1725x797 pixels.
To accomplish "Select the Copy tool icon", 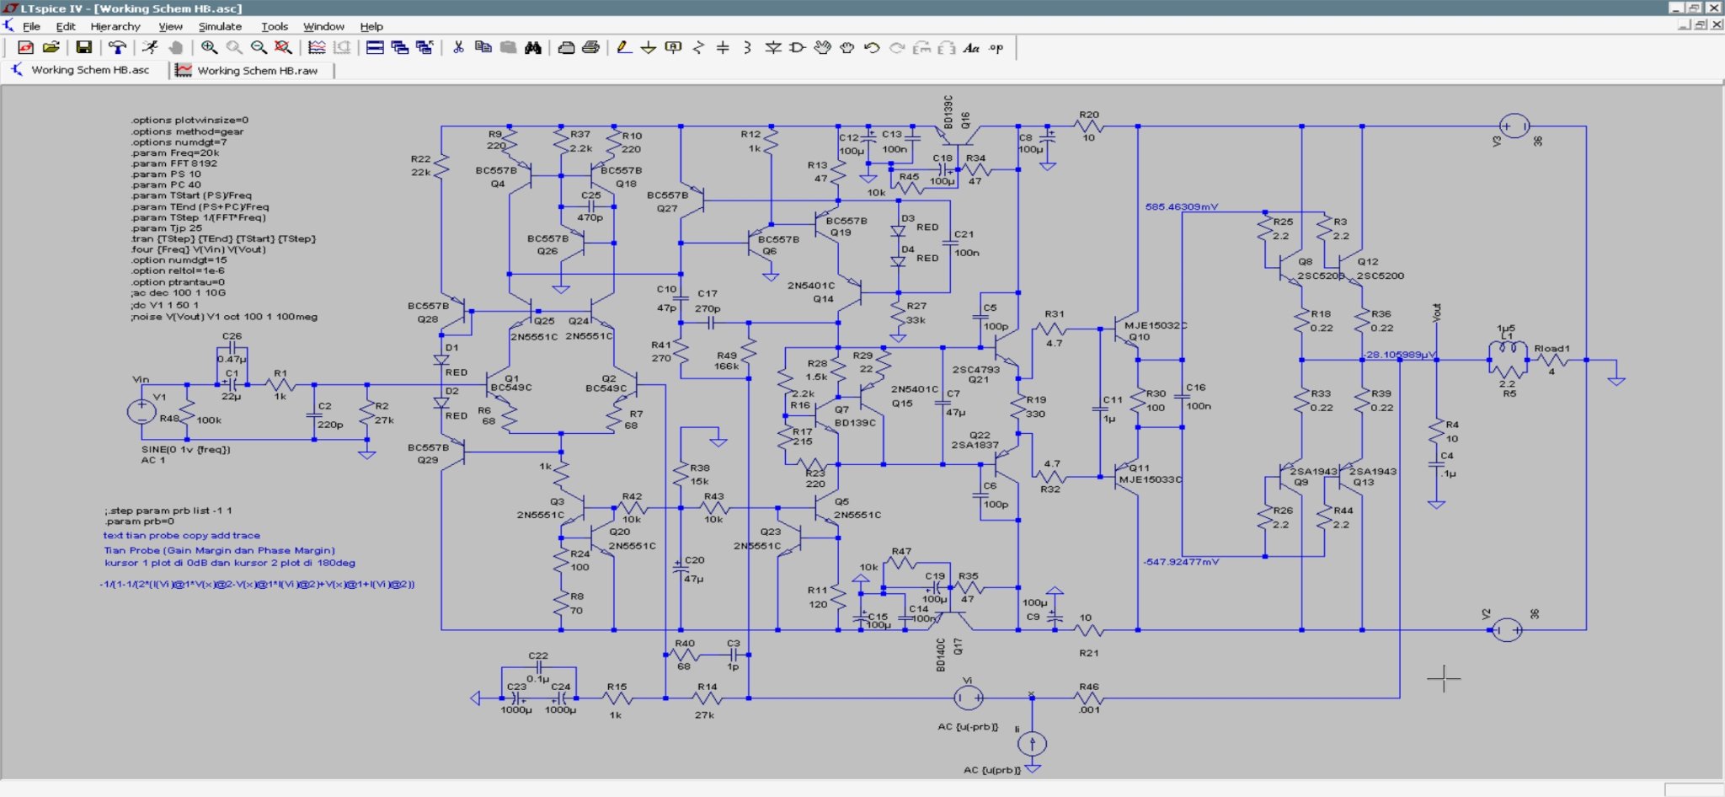I will (x=483, y=48).
